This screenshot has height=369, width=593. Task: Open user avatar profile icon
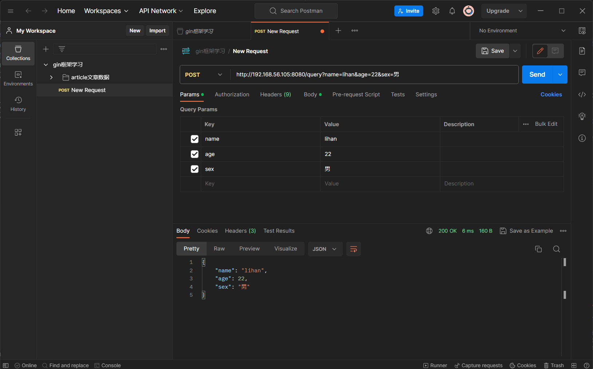(x=469, y=11)
